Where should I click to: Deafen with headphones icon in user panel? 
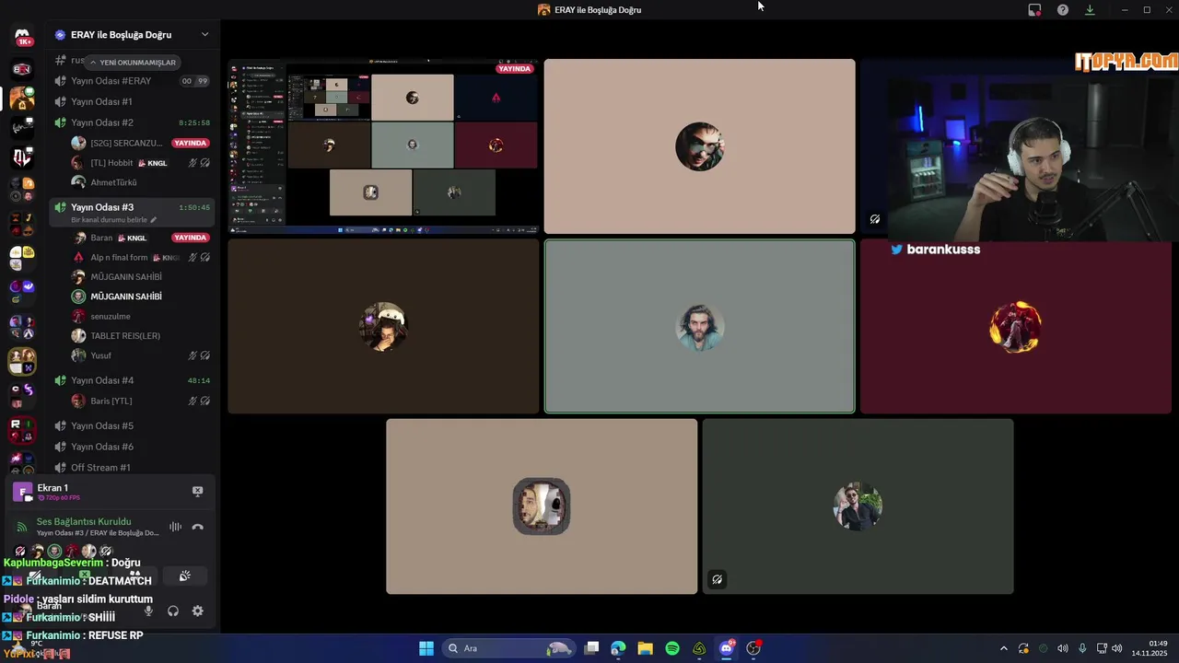[173, 611]
